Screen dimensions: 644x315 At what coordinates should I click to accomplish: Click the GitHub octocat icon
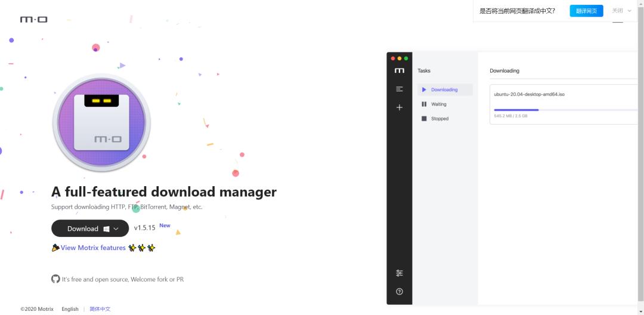55,279
